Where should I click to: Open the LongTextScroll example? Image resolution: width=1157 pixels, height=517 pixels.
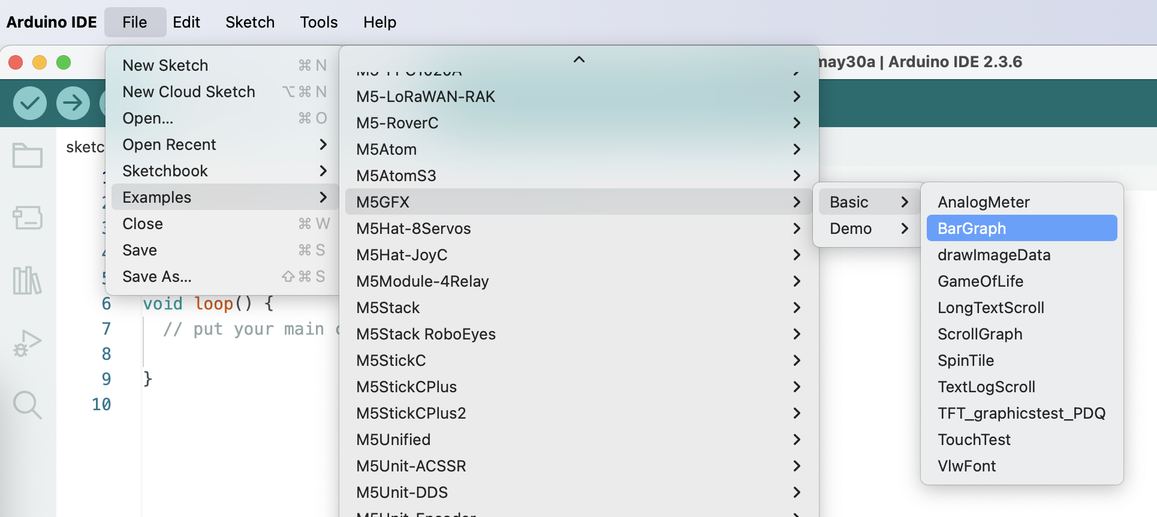pyautogui.click(x=1022, y=307)
